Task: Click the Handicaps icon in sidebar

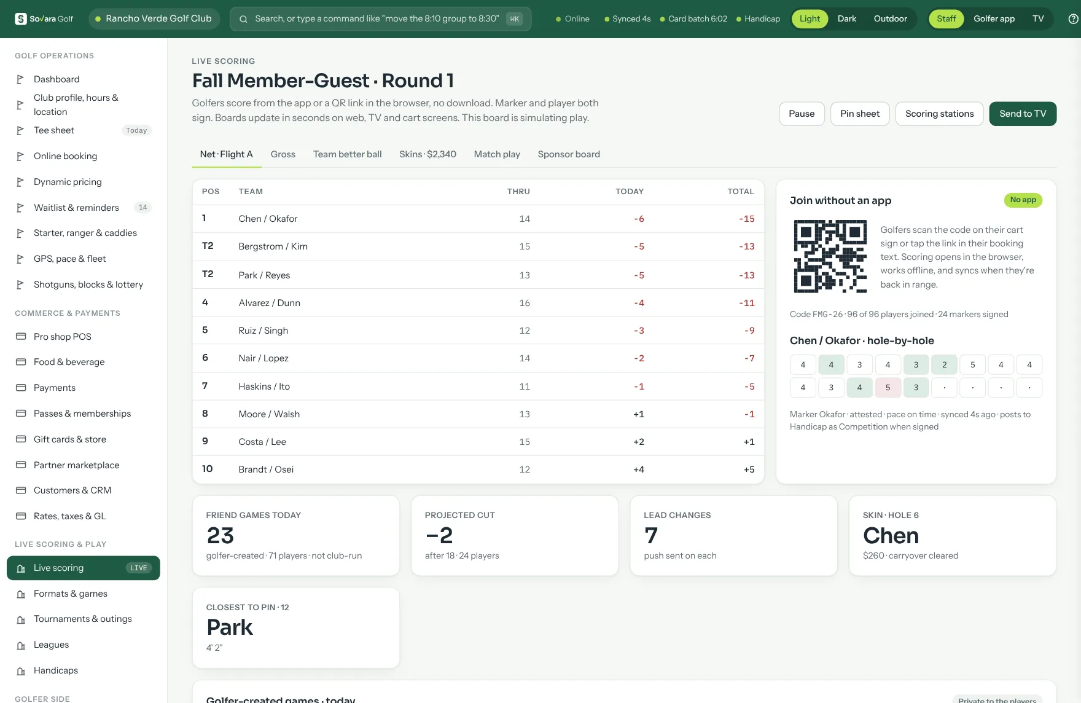Action: [21, 671]
